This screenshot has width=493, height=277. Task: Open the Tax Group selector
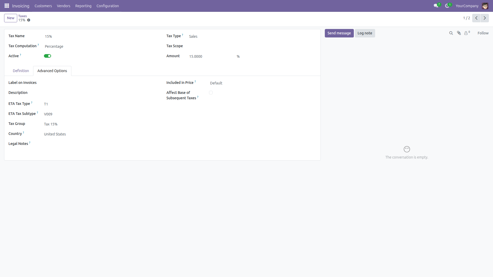(101, 124)
